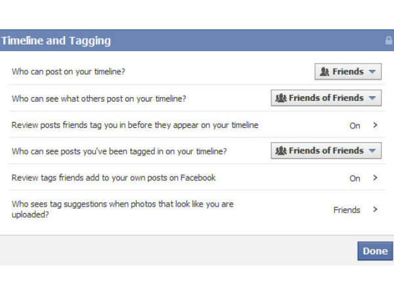Click 'Who can see what others post' question
The width and height of the screenshot is (394, 295).
pyautogui.click(x=98, y=98)
